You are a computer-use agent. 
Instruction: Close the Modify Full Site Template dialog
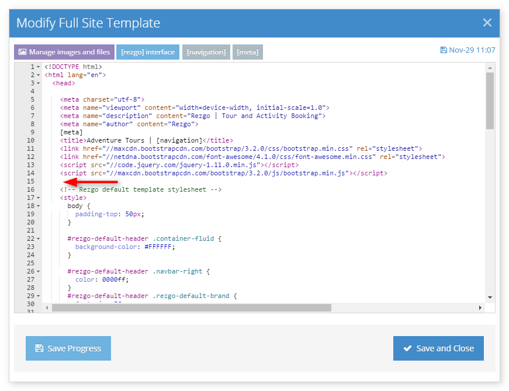(x=487, y=23)
